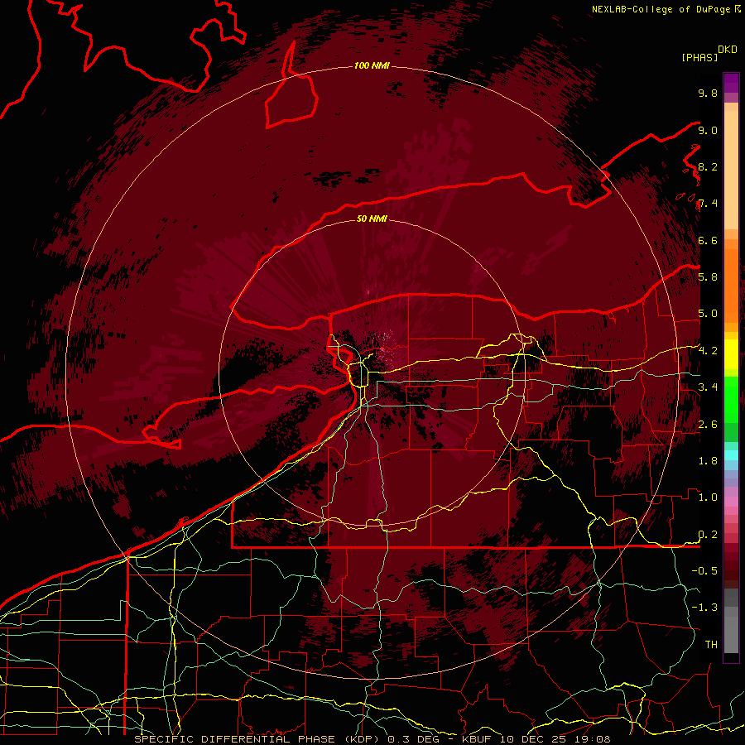Click the 19:08 timestamp in the caption

[593, 739]
